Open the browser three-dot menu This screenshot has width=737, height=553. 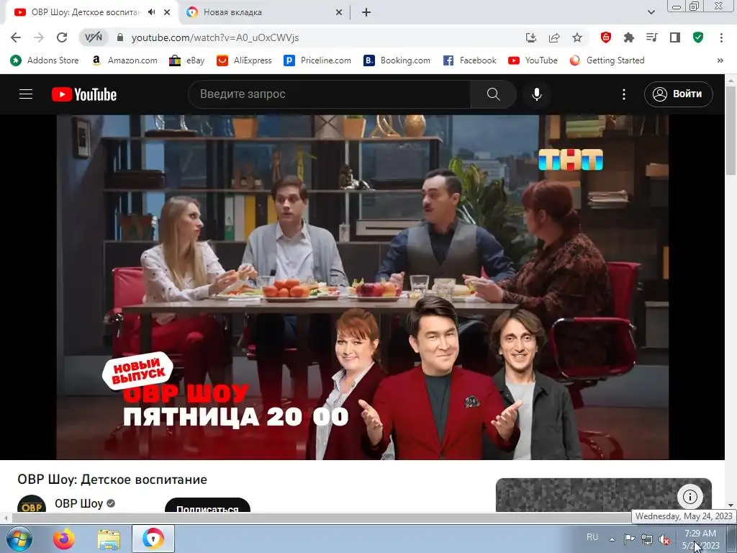pos(721,37)
